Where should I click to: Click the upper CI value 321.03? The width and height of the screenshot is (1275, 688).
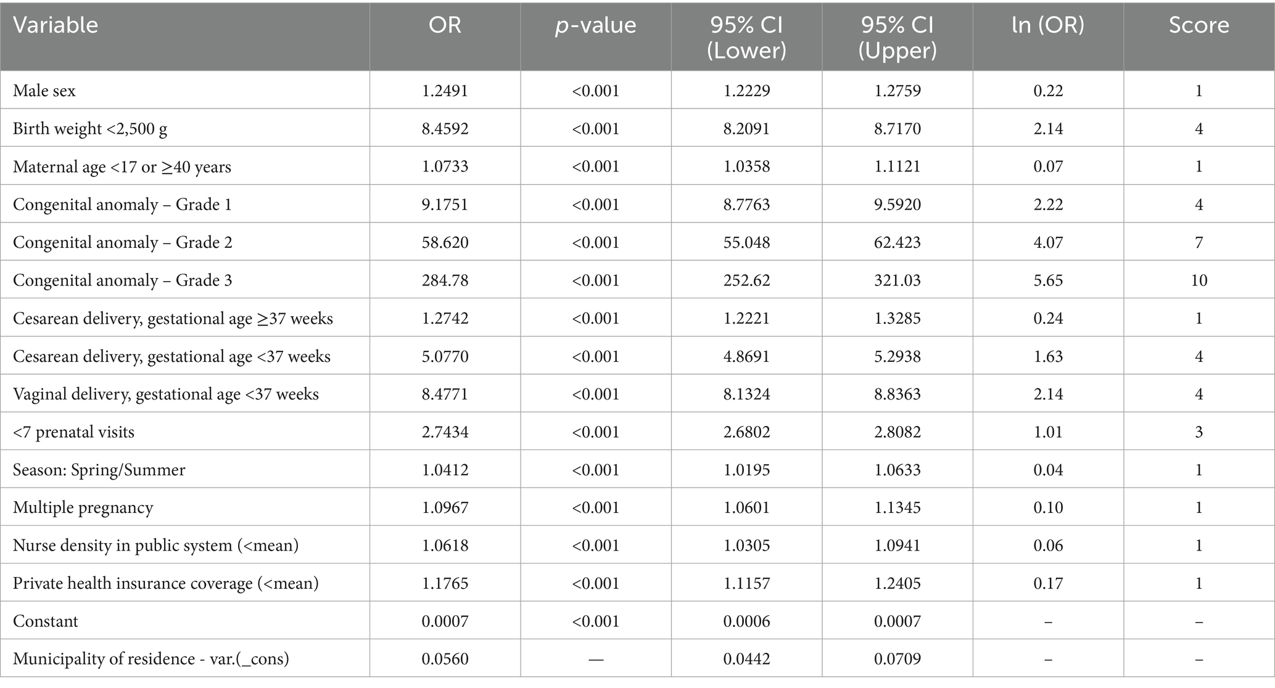pos(897,281)
